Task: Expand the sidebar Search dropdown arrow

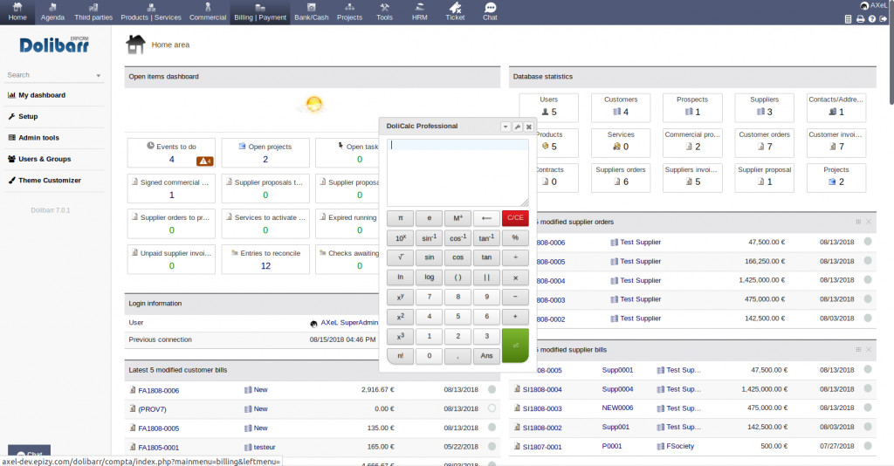Action: pos(99,76)
